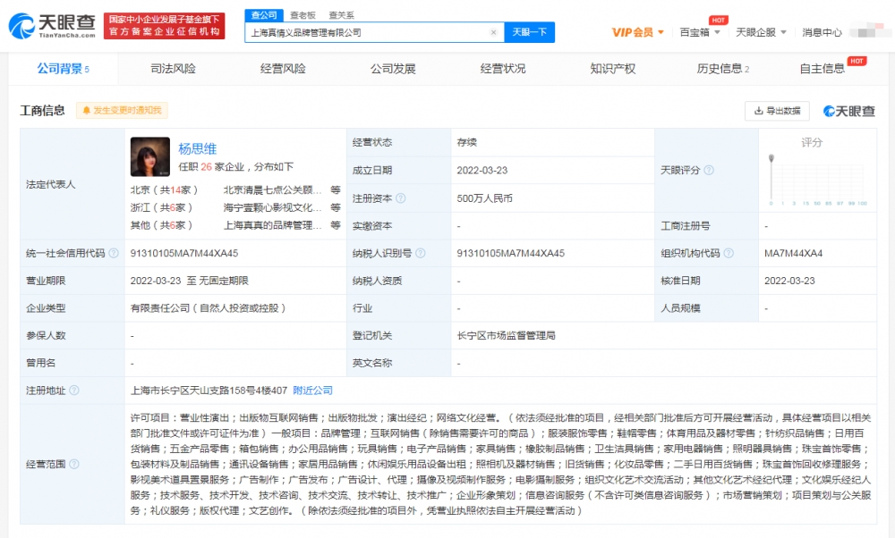
Task: Switch to the 公司背景 tab
Action: pos(63,69)
